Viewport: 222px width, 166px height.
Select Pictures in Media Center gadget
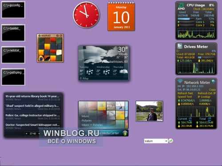point(87,121)
